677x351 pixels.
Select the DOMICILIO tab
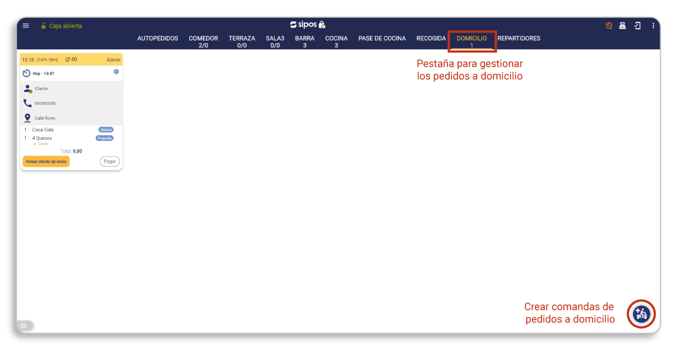(472, 41)
